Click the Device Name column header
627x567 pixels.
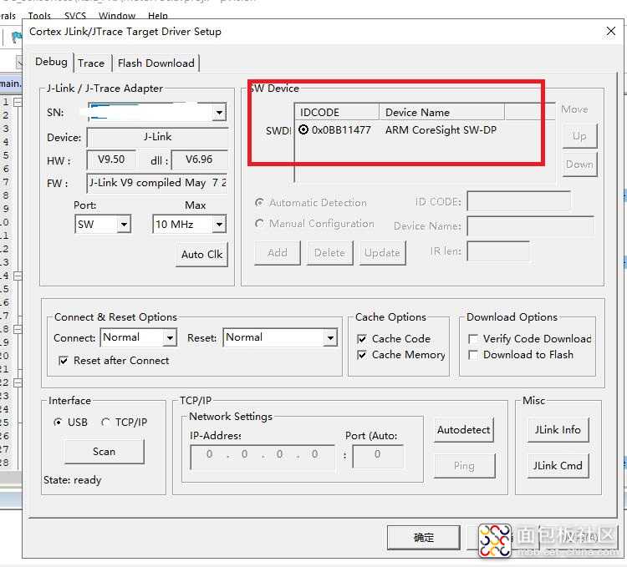pyautogui.click(x=441, y=112)
